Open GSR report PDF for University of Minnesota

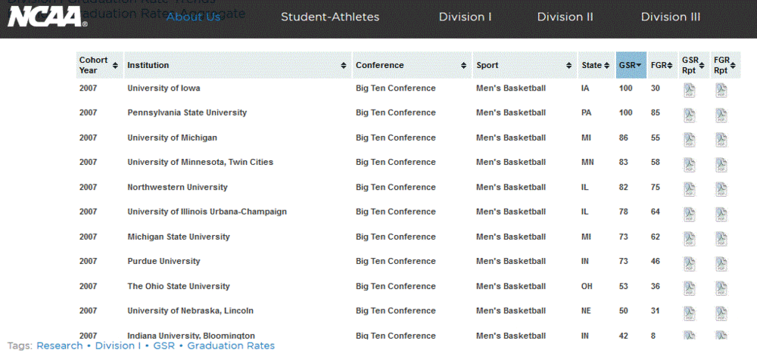pyautogui.click(x=690, y=165)
